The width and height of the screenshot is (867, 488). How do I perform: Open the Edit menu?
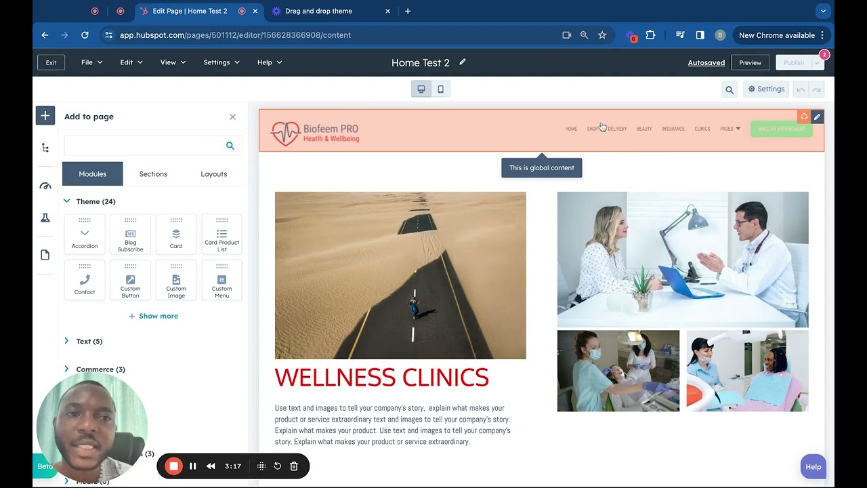pyautogui.click(x=131, y=62)
